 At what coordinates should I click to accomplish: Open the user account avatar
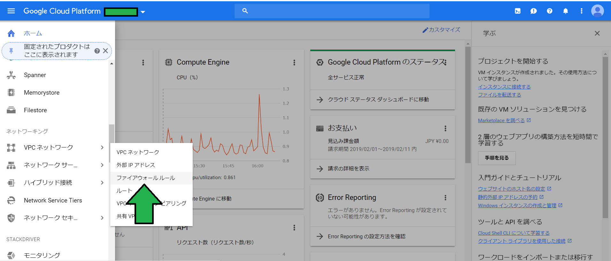(x=597, y=11)
